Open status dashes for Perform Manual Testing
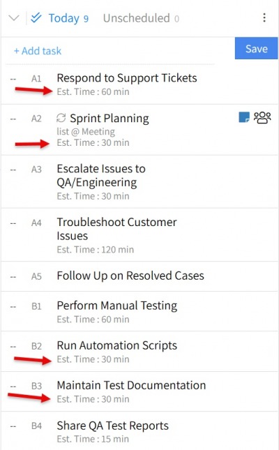The height and width of the screenshot is (450, 279). tap(13, 306)
